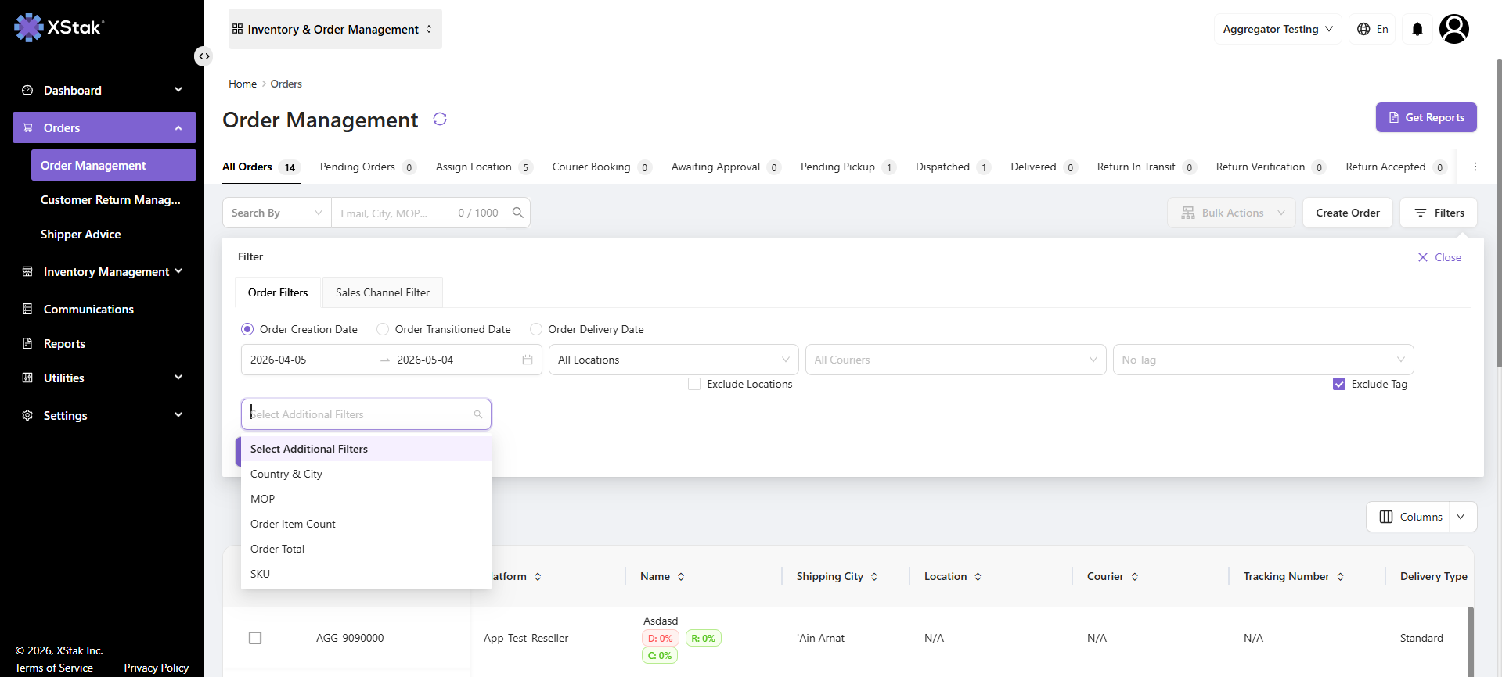The height and width of the screenshot is (677, 1502).
Task: Open the notifications bell
Action: click(x=1417, y=29)
